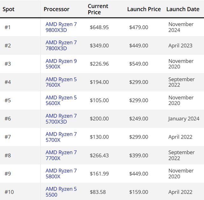Click the $648.95 current price cell

(99, 27)
